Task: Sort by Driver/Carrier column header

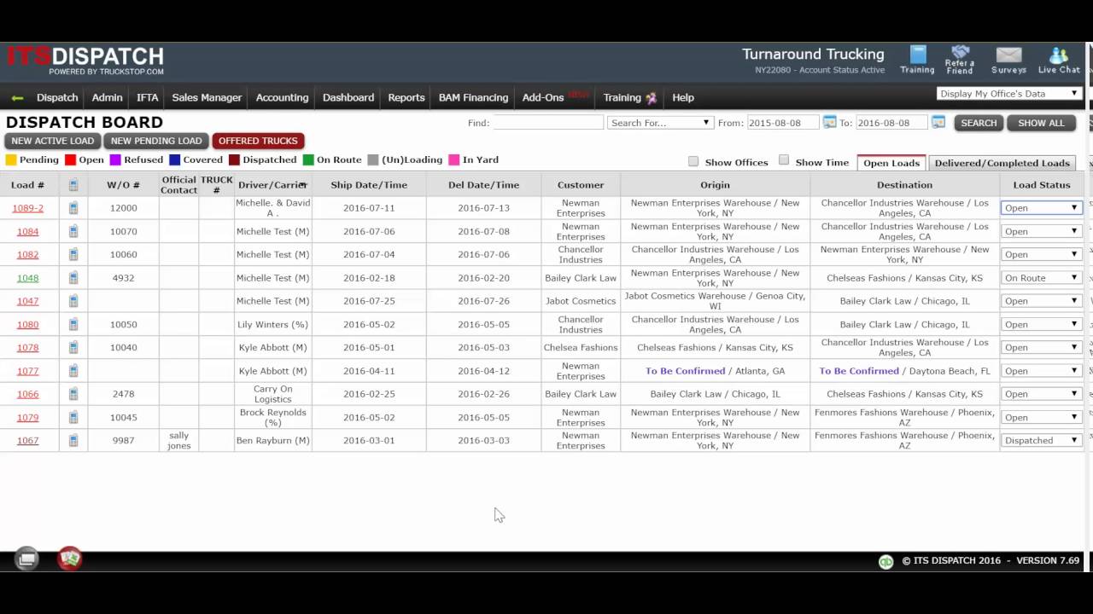Action: click(272, 185)
